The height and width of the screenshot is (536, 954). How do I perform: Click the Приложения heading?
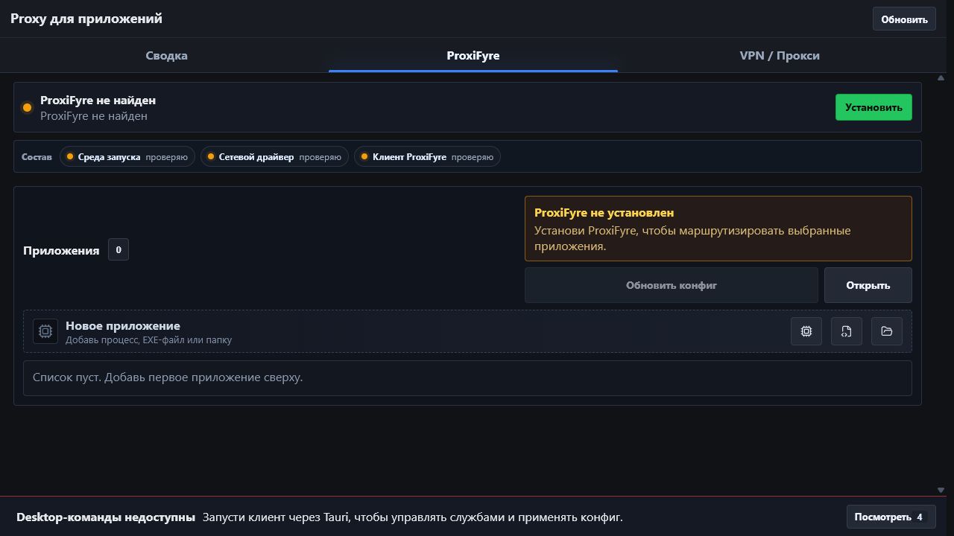[61, 250]
